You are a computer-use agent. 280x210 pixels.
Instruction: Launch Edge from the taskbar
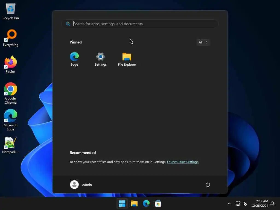tap(146, 203)
